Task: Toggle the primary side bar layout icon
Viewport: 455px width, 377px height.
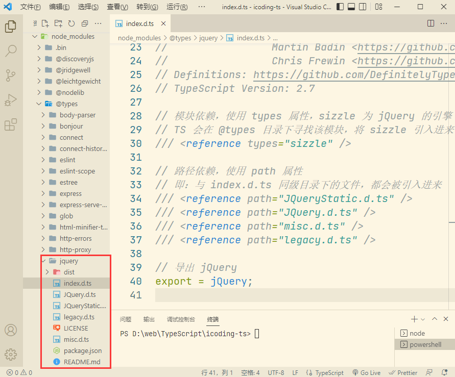Action: (x=340, y=7)
